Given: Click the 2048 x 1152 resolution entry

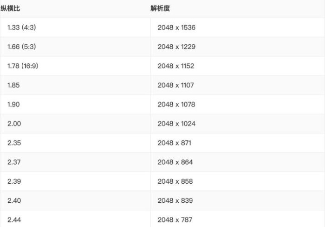Looking at the screenshot, I should 176,66.
